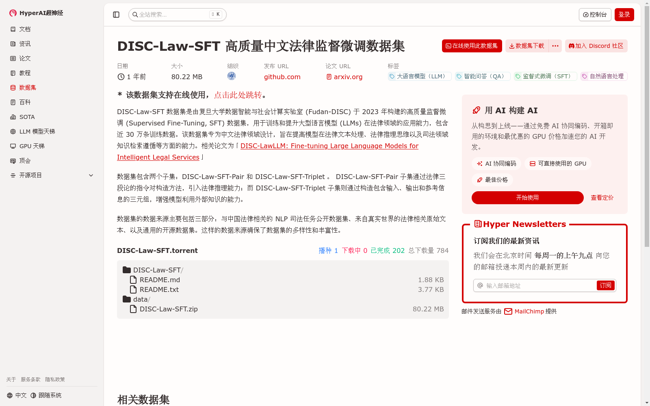Screen dimensions: 650x406
Task: Click the MailChimp mail icon
Action: pos(508,311)
